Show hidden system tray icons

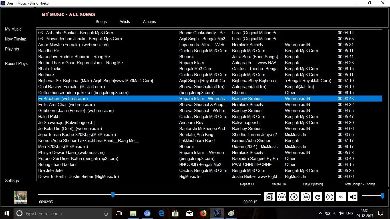pyautogui.click(x=320, y=213)
